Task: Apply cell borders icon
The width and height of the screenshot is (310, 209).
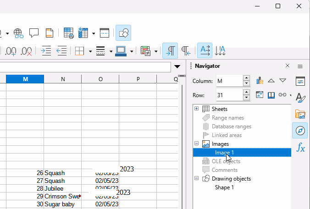Action: pyautogui.click(x=79, y=51)
